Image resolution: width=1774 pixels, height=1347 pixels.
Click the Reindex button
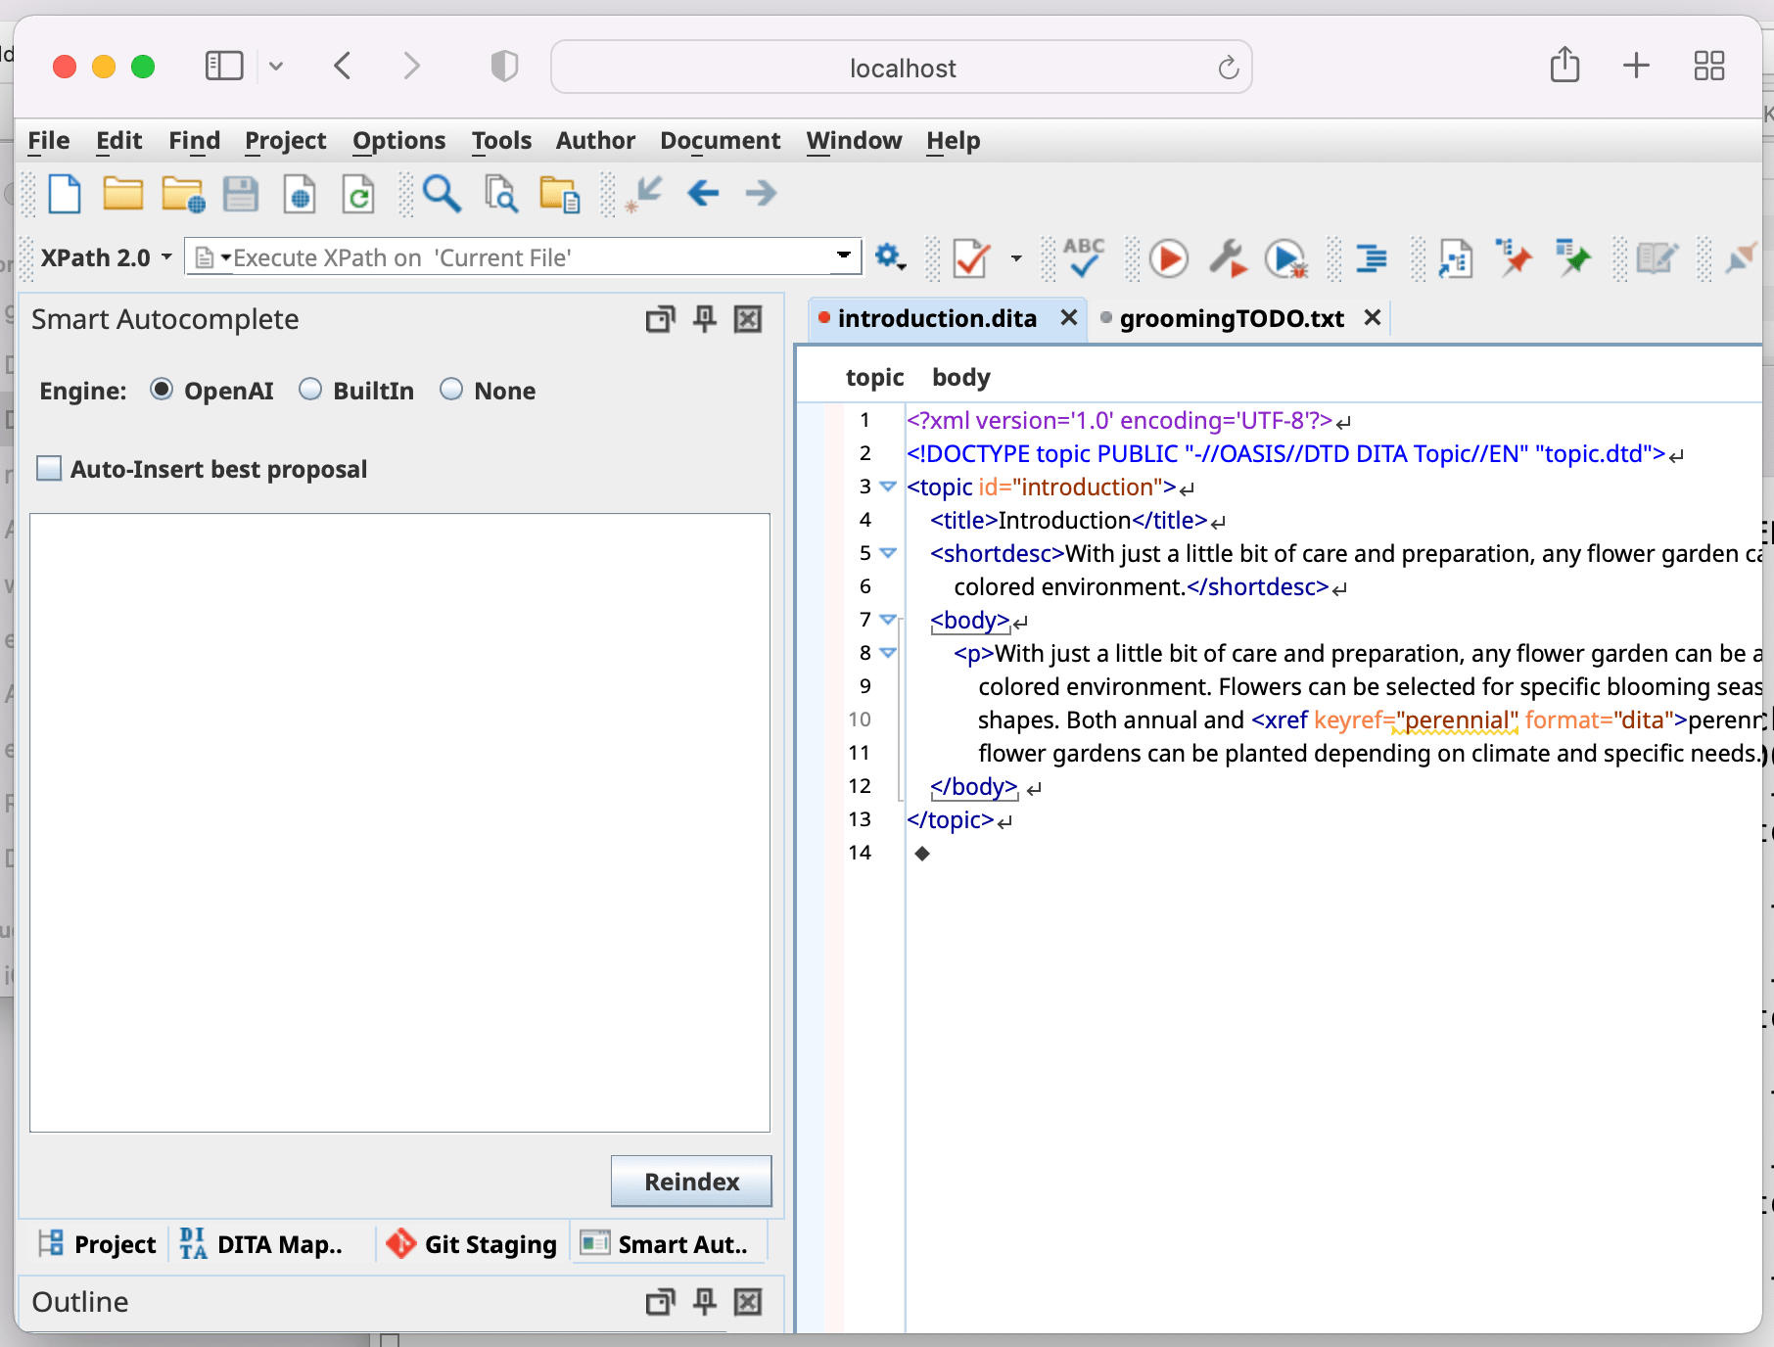tap(690, 1182)
